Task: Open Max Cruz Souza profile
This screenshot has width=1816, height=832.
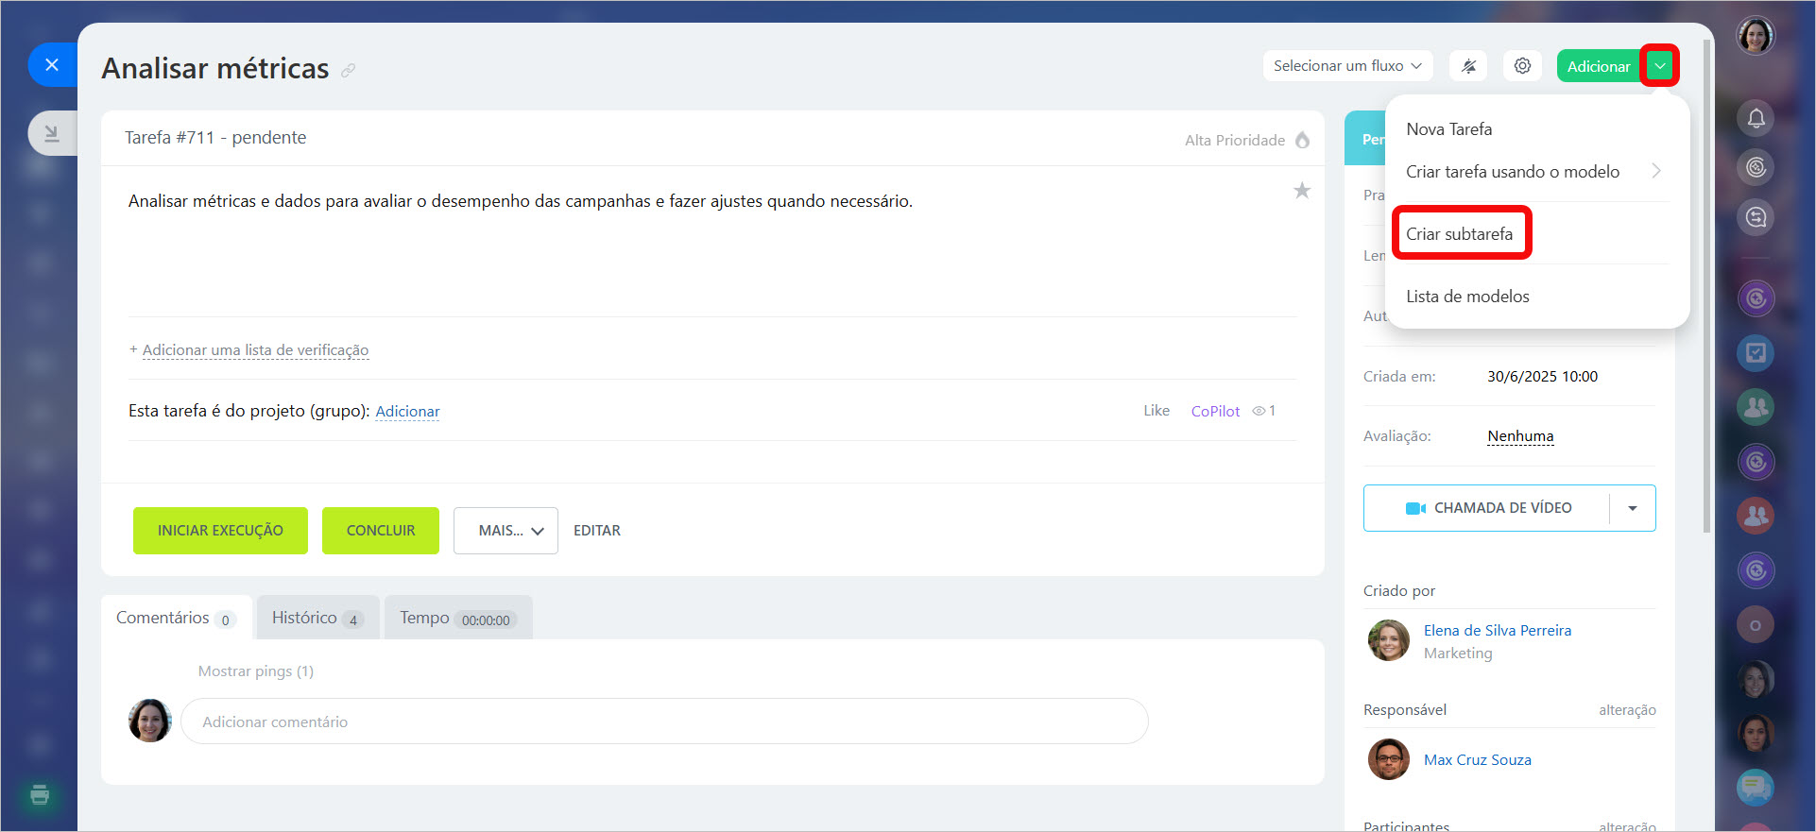Action: click(x=1477, y=760)
